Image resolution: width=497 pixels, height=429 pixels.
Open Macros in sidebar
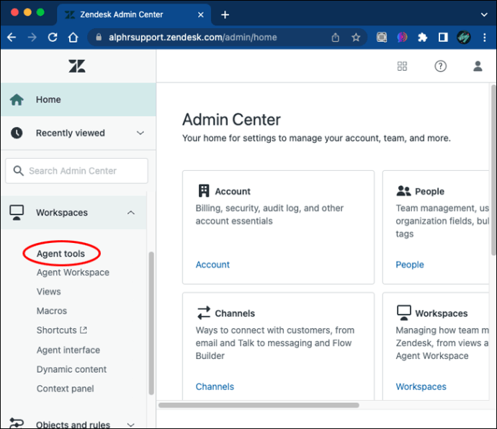click(52, 311)
